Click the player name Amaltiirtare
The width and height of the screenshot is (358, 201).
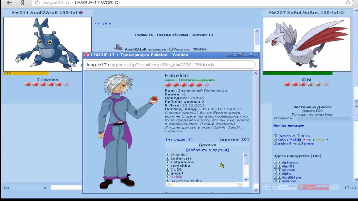pyautogui.click(x=291, y=177)
